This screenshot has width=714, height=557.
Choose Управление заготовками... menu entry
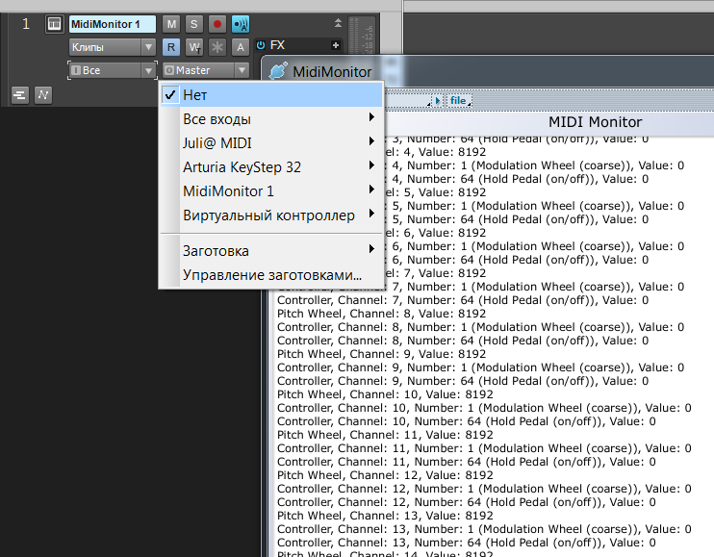tap(271, 275)
